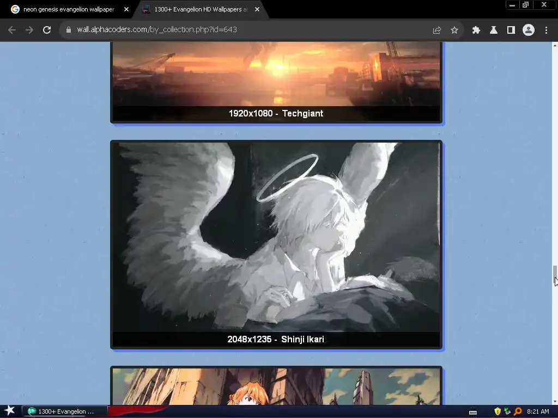This screenshot has height=418, width=558.
Task: Click the 1920x1080 resolution text
Action: click(251, 113)
